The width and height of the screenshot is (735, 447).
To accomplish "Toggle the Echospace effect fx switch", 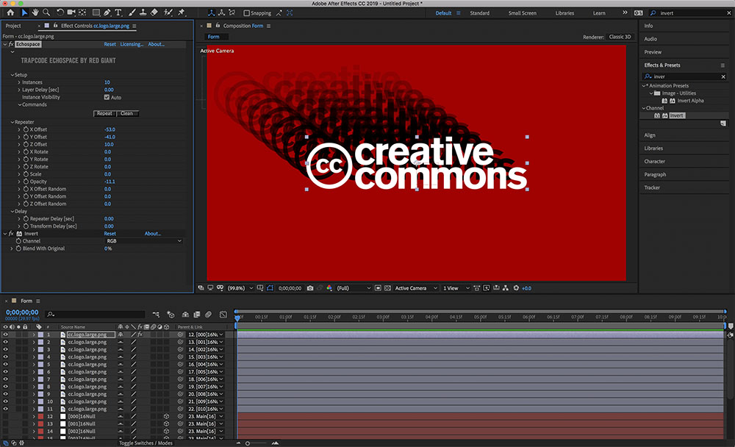I will point(11,44).
